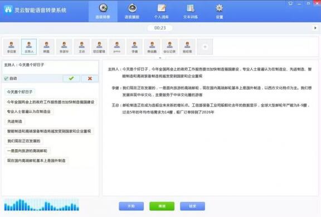Viewport: 321px width, 217px height.
Task: Select the first speaker avatar left of 主持人
Action: pyautogui.click(x=12, y=47)
